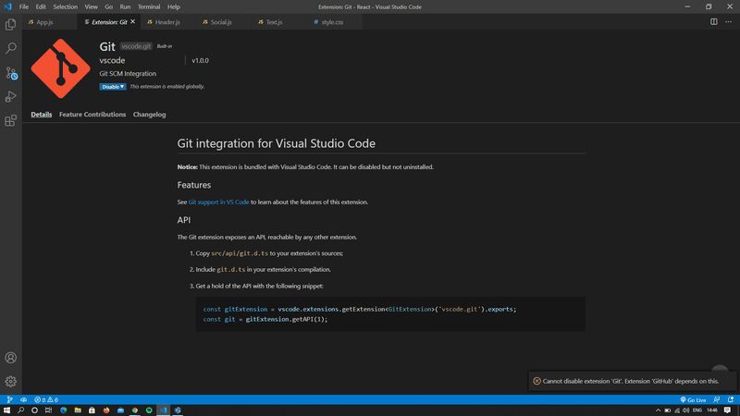Expand the Disable dropdown for Git extension
Image resolution: width=740 pixels, height=416 pixels.
pos(121,87)
